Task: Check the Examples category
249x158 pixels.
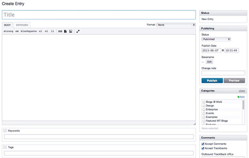Action: pyautogui.click(x=204, y=117)
